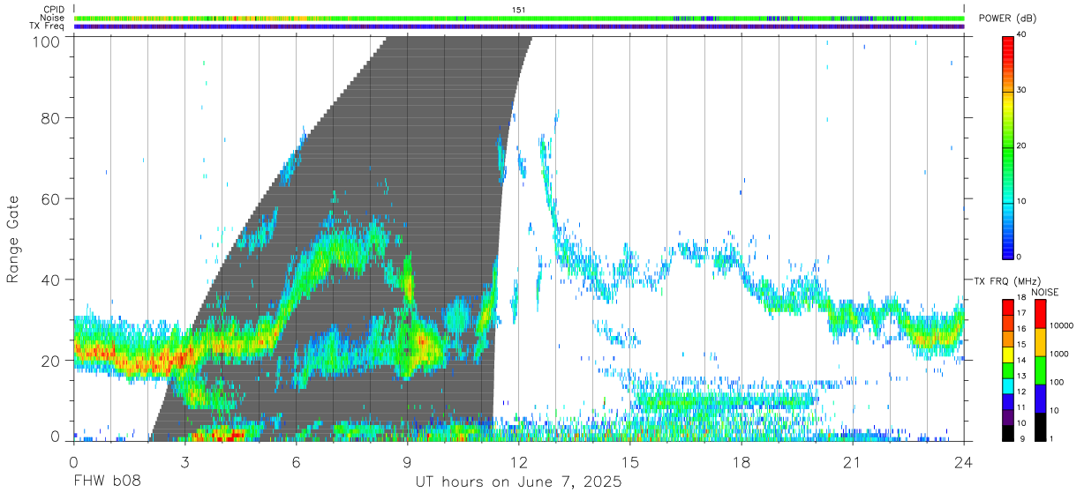Click the UT hour 12 tick label
The image size is (1084, 500).
519,461
